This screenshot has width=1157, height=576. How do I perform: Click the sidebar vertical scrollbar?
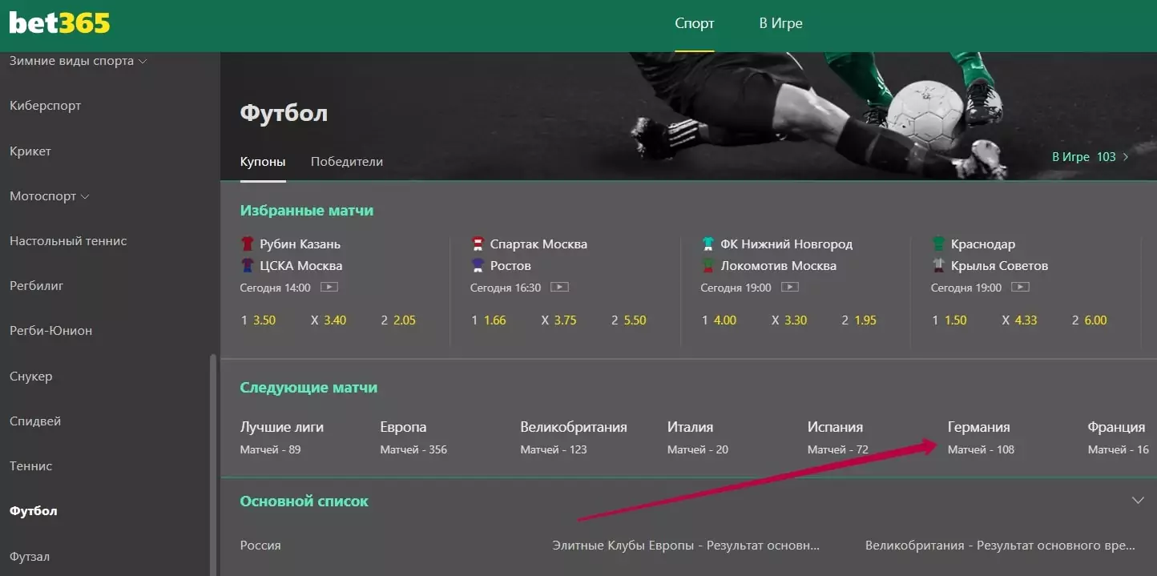[212, 465]
